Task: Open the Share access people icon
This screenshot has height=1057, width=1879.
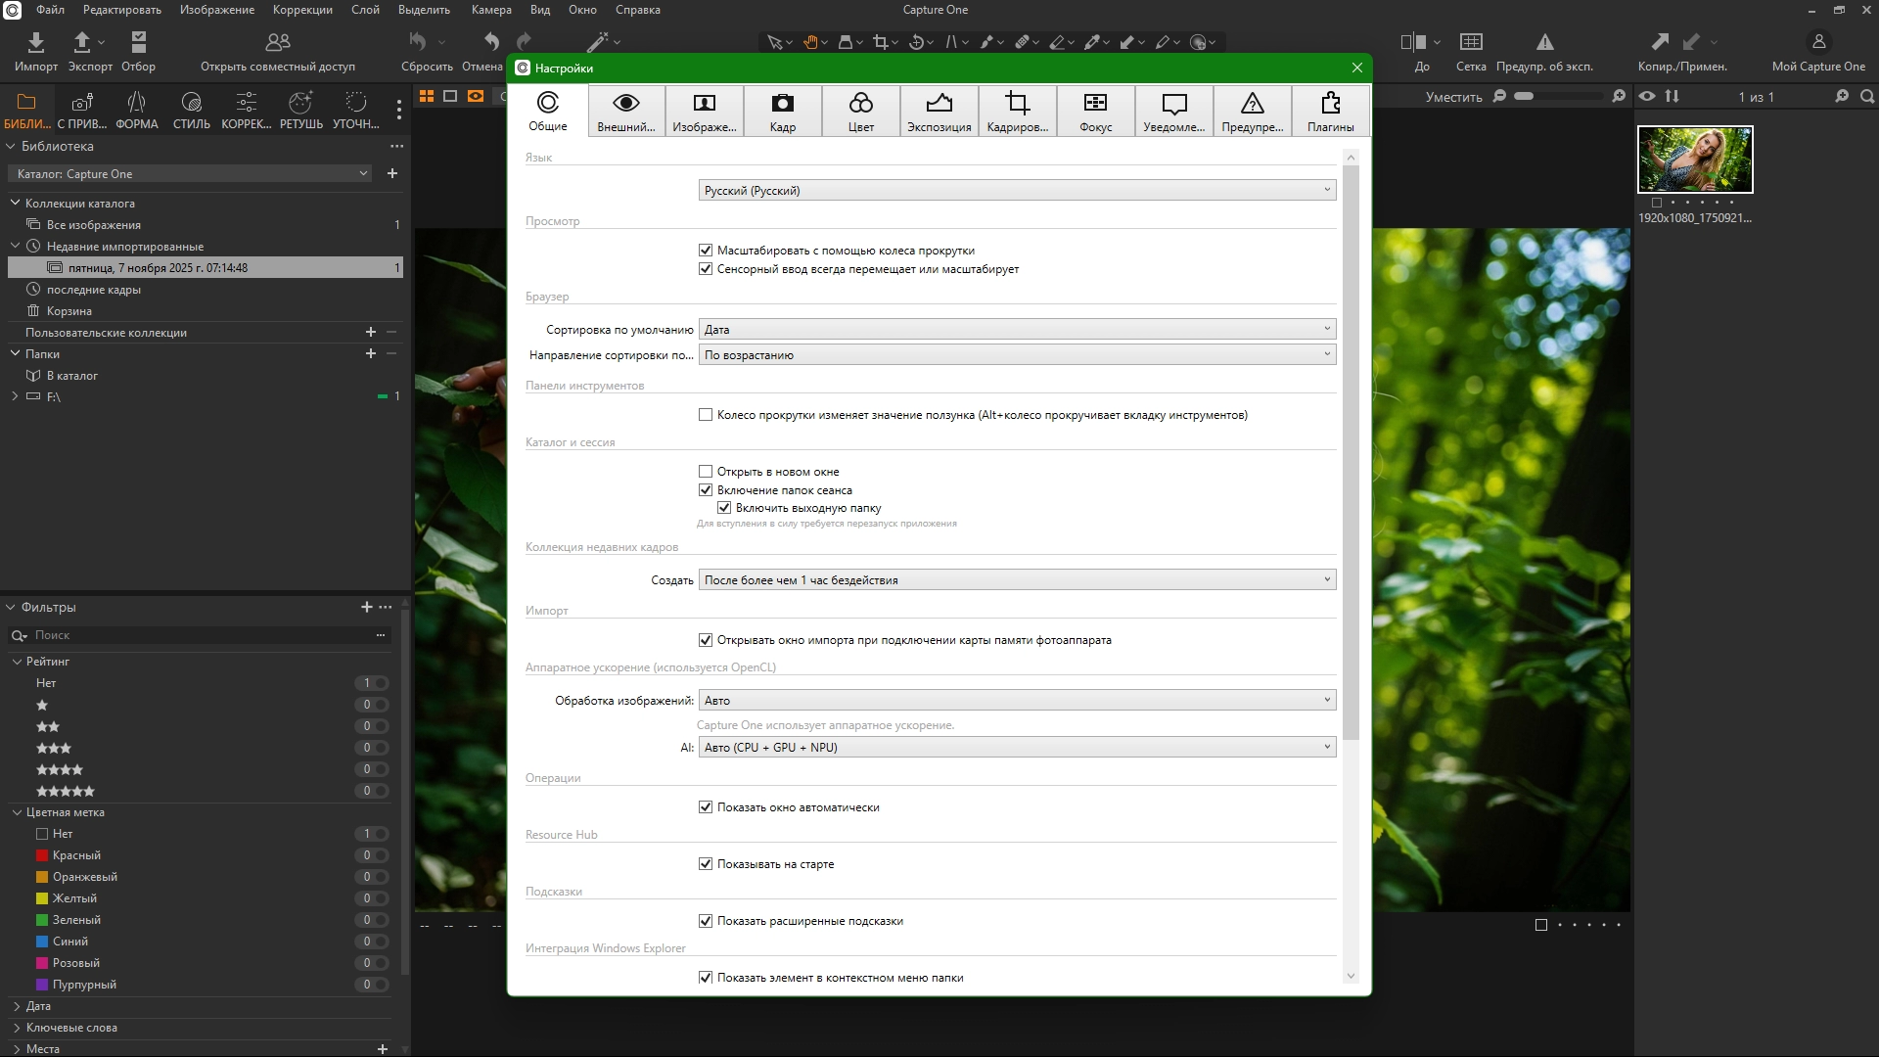Action: 278,42
